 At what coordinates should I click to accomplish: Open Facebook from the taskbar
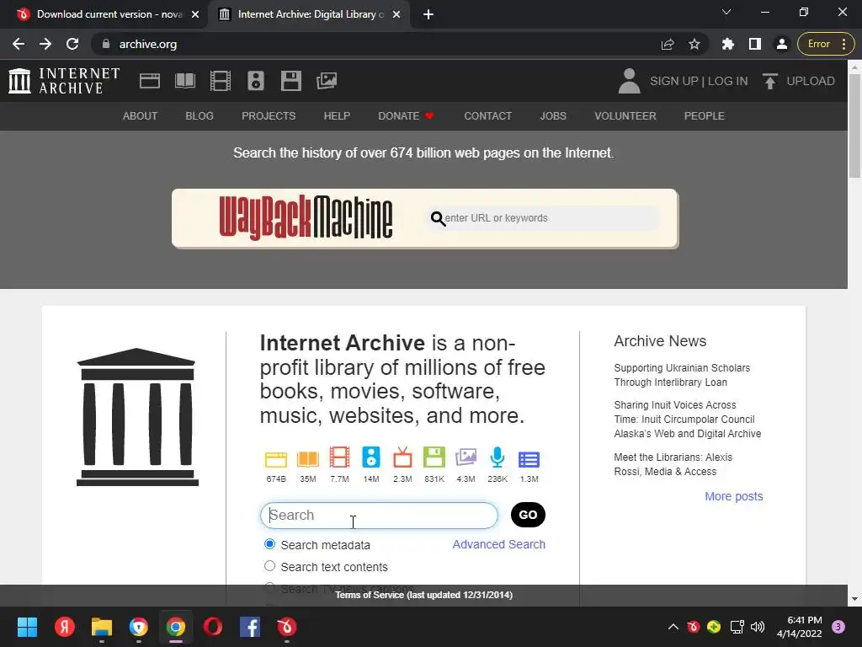click(x=249, y=627)
